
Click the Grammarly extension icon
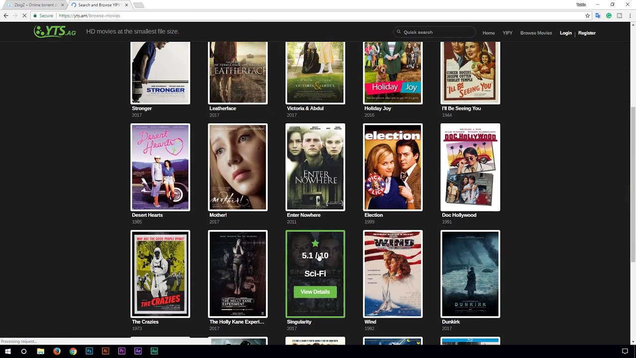[609, 16]
